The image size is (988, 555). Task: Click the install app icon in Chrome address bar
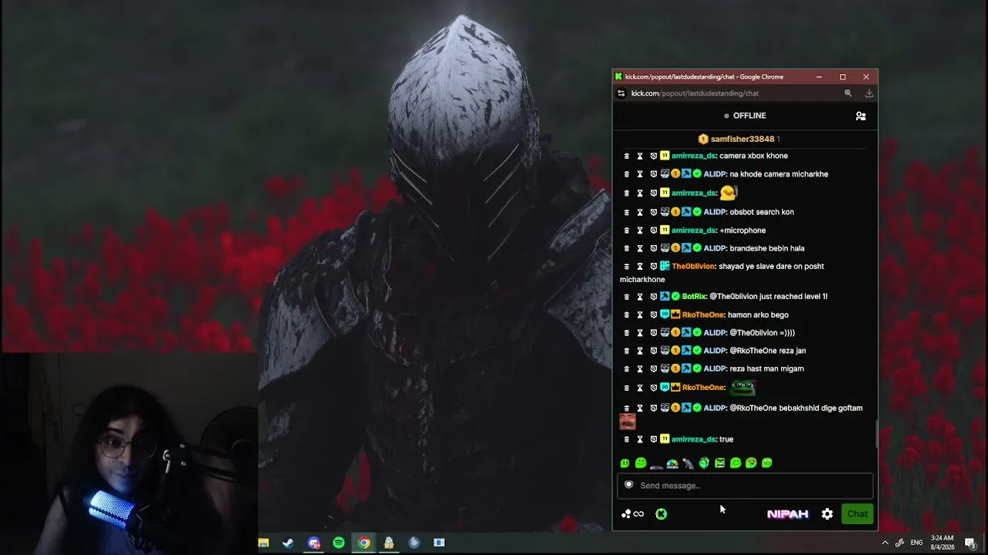[x=869, y=93]
